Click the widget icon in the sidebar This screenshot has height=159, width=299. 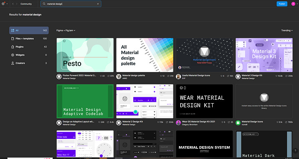pos(12,55)
